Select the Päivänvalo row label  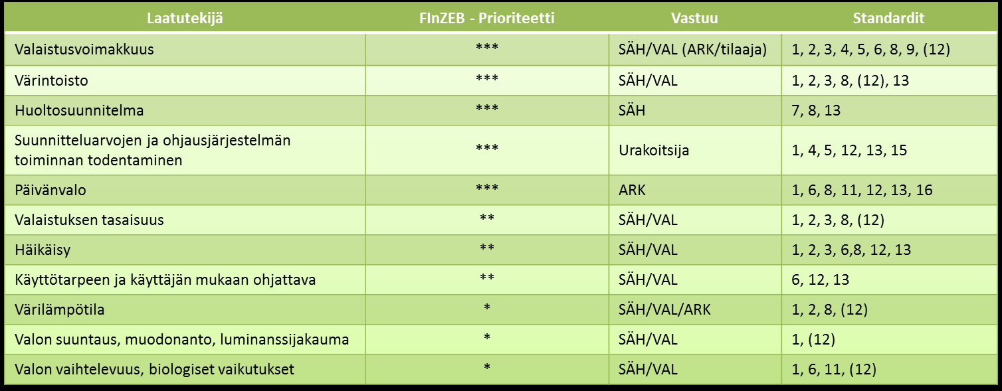point(50,191)
